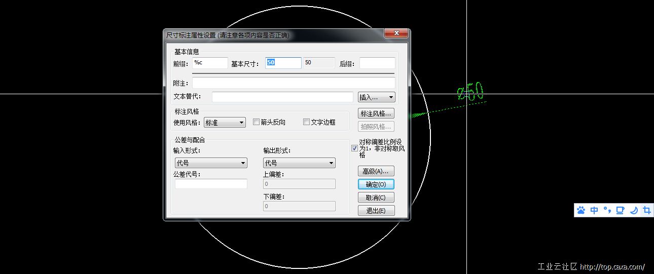Click the 公差代号 input field
Screen dimensions: 654x274
[x=211, y=184]
